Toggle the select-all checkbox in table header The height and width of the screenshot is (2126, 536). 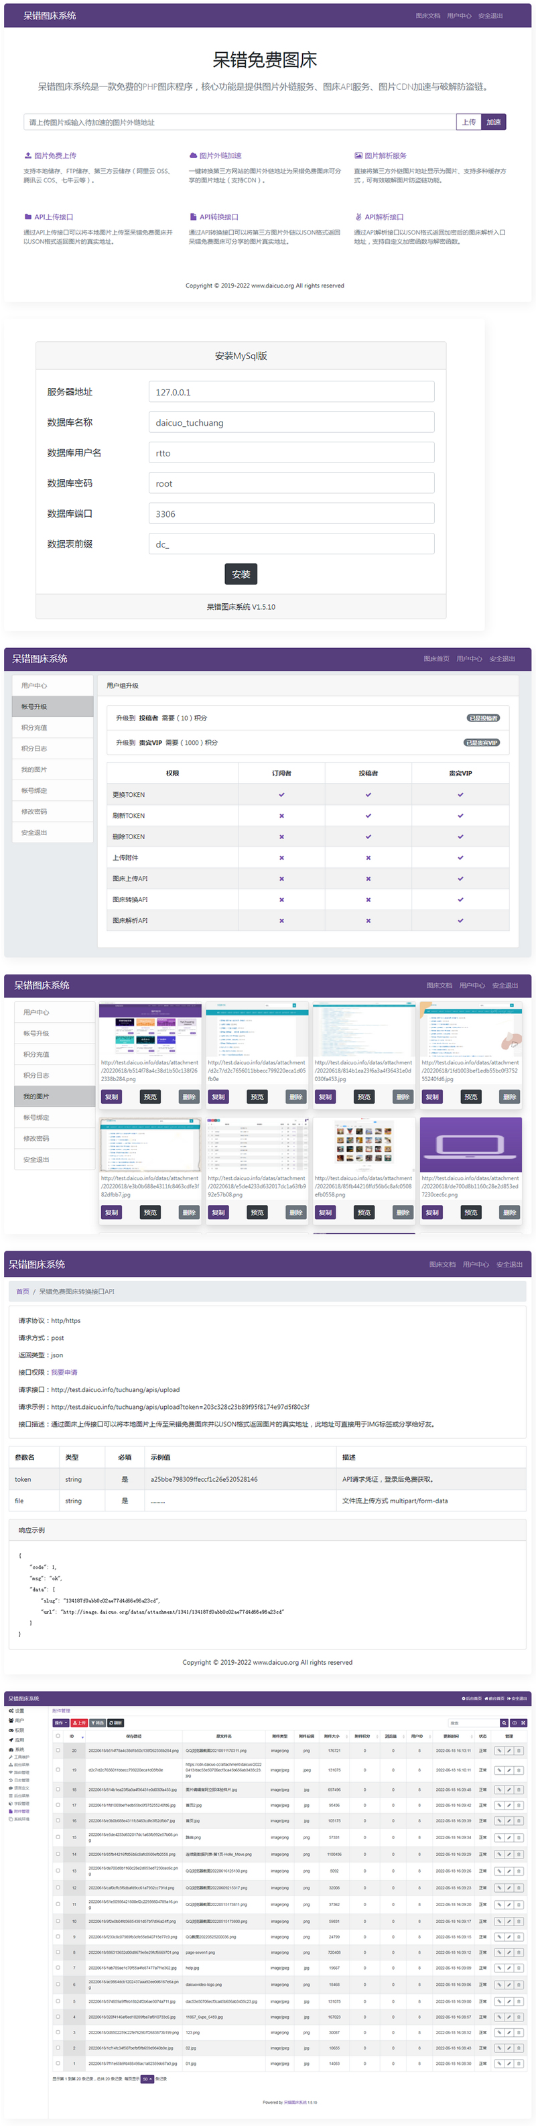tap(58, 1736)
